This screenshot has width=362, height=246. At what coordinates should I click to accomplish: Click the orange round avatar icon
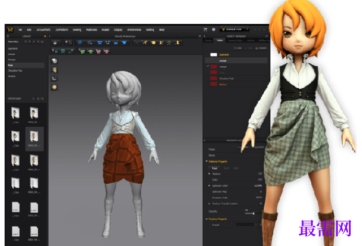pyautogui.click(x=153, y=42)
